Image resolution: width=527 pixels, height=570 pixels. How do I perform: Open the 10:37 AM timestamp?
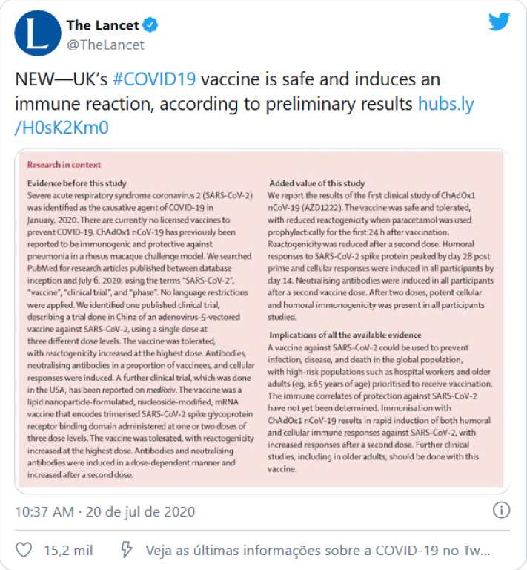[x=44, y=511]
